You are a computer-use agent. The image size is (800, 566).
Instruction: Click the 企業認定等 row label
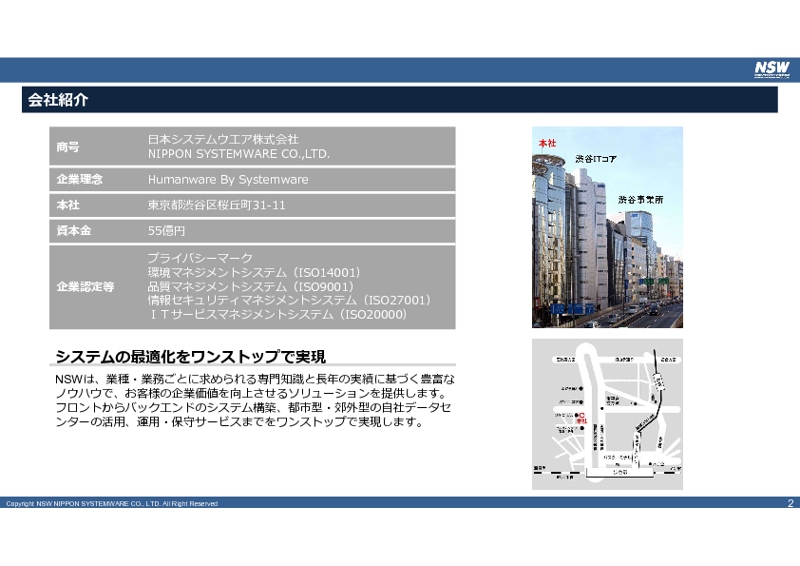click(86, 286)
